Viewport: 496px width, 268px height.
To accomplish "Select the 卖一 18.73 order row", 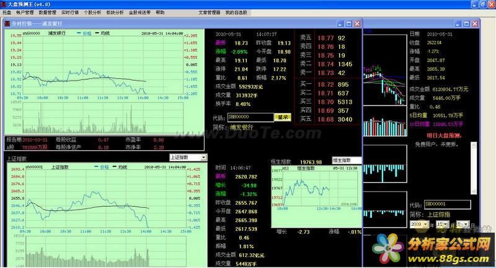I will [328, 73].
